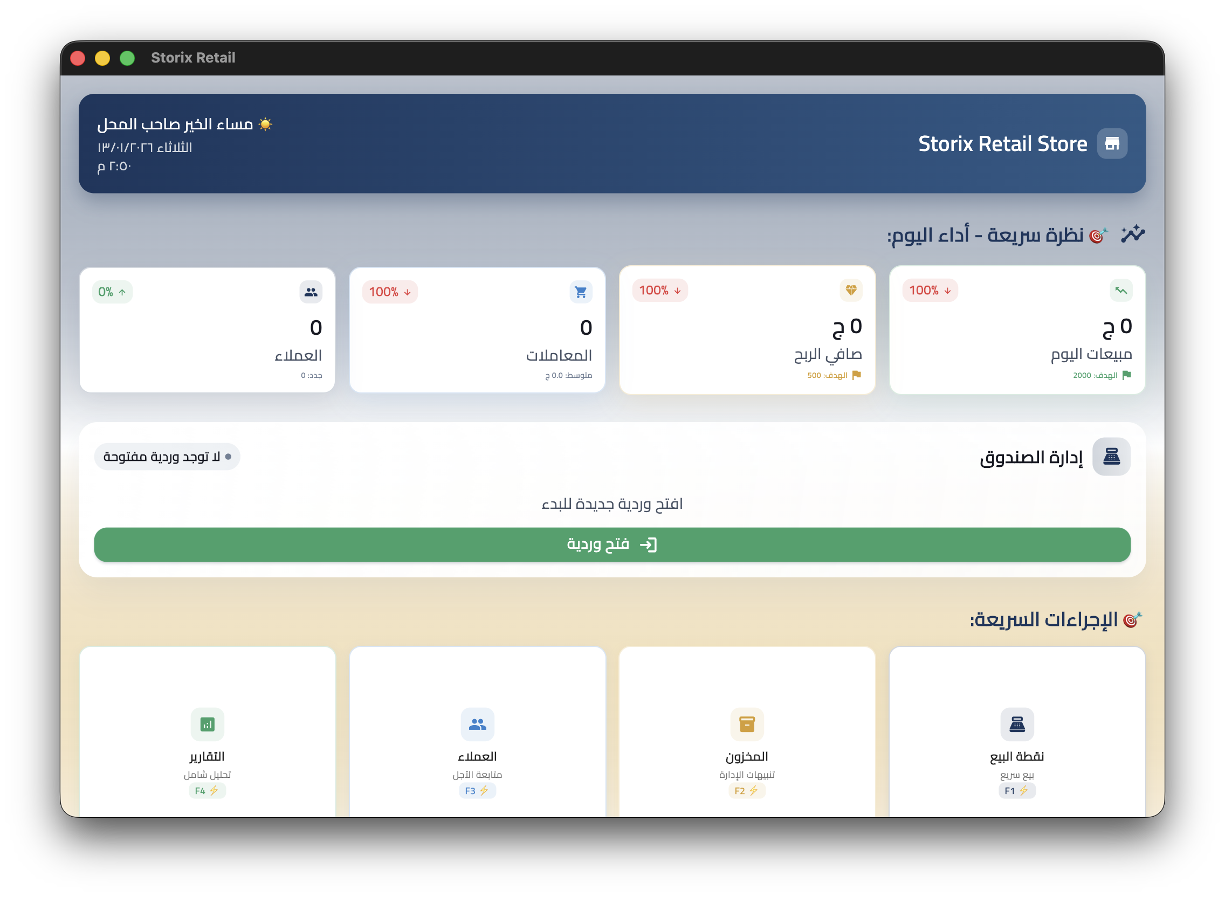Click the customers icon on العملاء quick action

[x=477, y=724]
